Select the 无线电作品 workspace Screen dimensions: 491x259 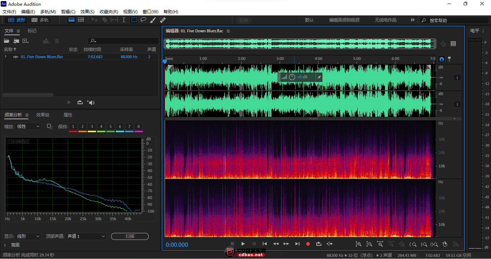point(386,20)
